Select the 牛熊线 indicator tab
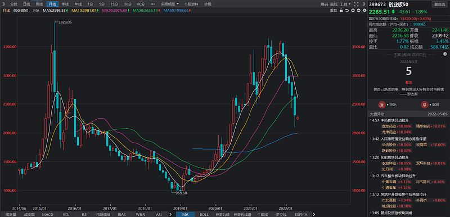This screenshot has height=217, width=450. (262, 214)
